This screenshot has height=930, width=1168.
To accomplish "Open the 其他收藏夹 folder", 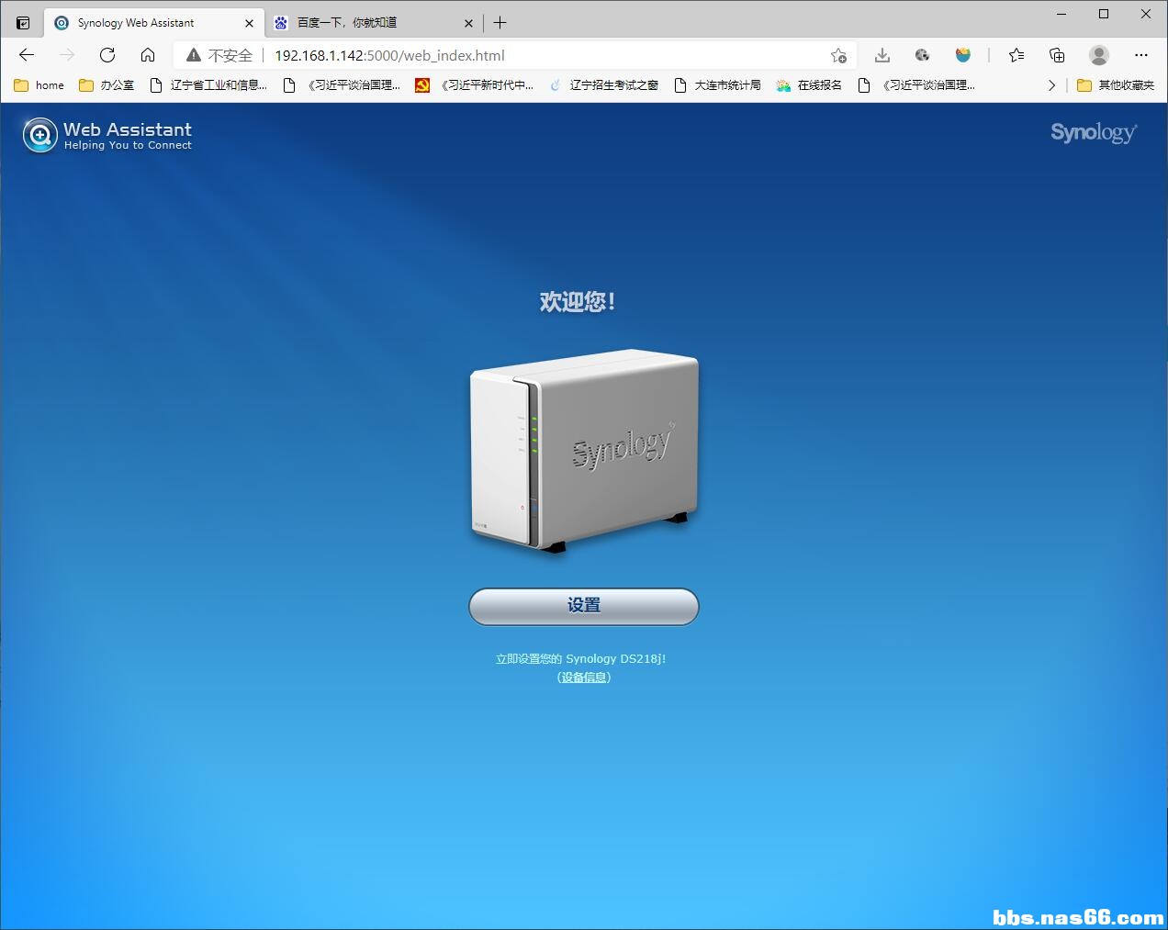I will coord(1116,85).
